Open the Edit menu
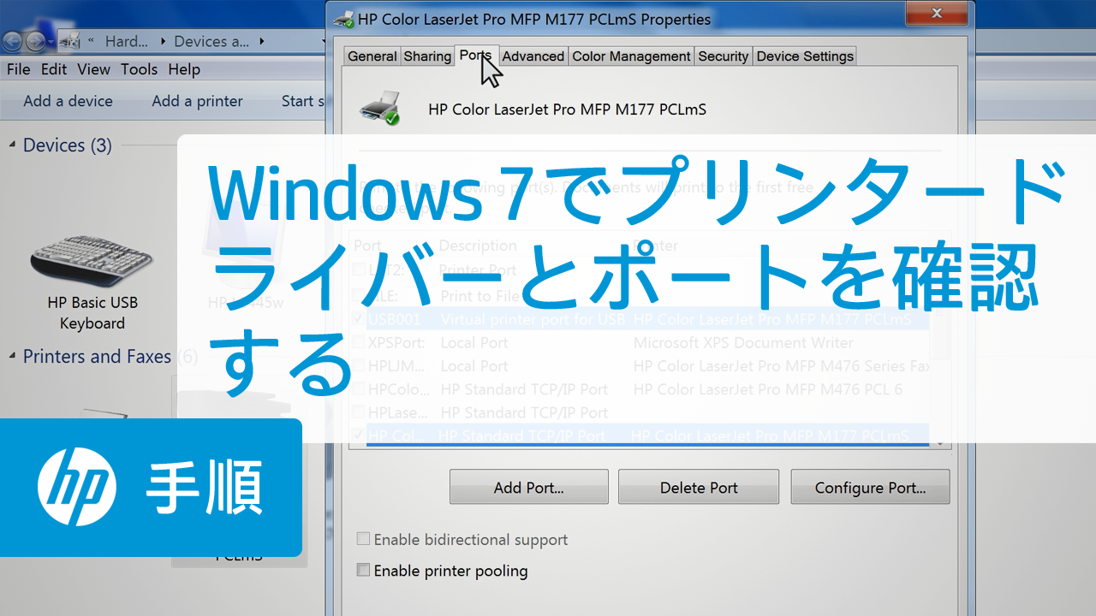 [x=54, y=69]
